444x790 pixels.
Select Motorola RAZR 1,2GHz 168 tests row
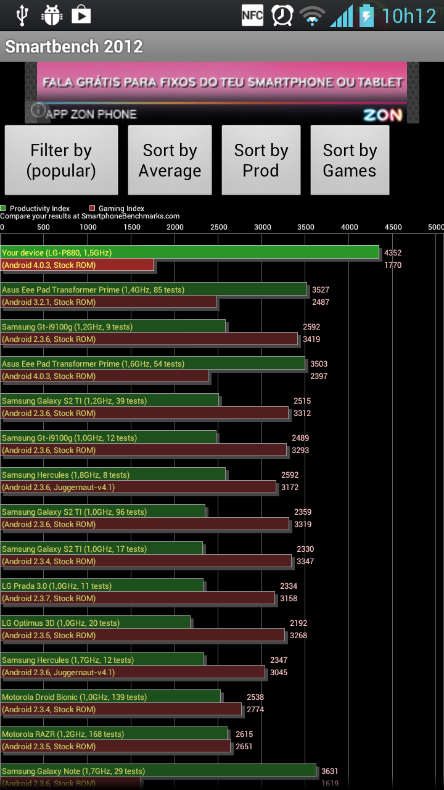pyautogui.click(x=114, y=734)
